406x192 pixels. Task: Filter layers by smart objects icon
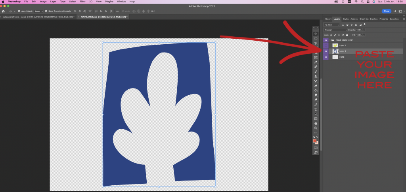(x=360, y=25)
